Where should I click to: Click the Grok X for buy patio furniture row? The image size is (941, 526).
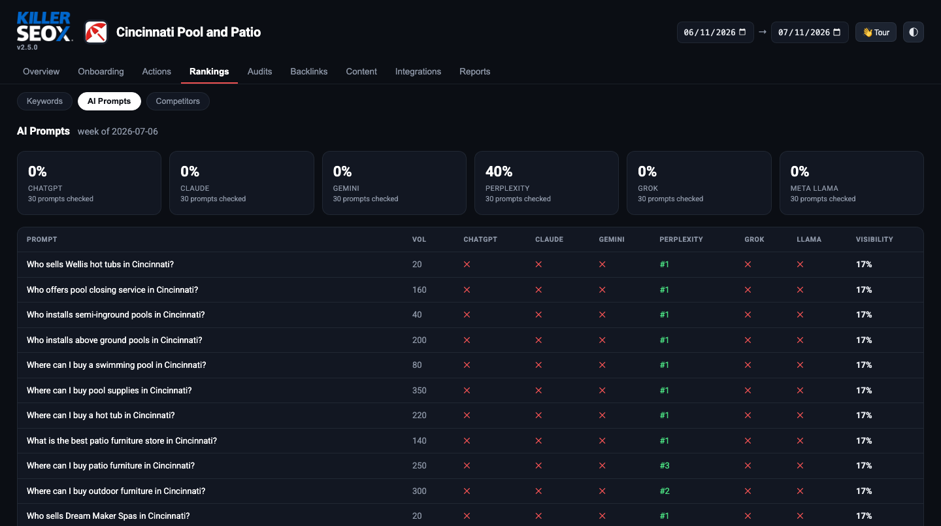pyautogui.click(x=748, y=466)
